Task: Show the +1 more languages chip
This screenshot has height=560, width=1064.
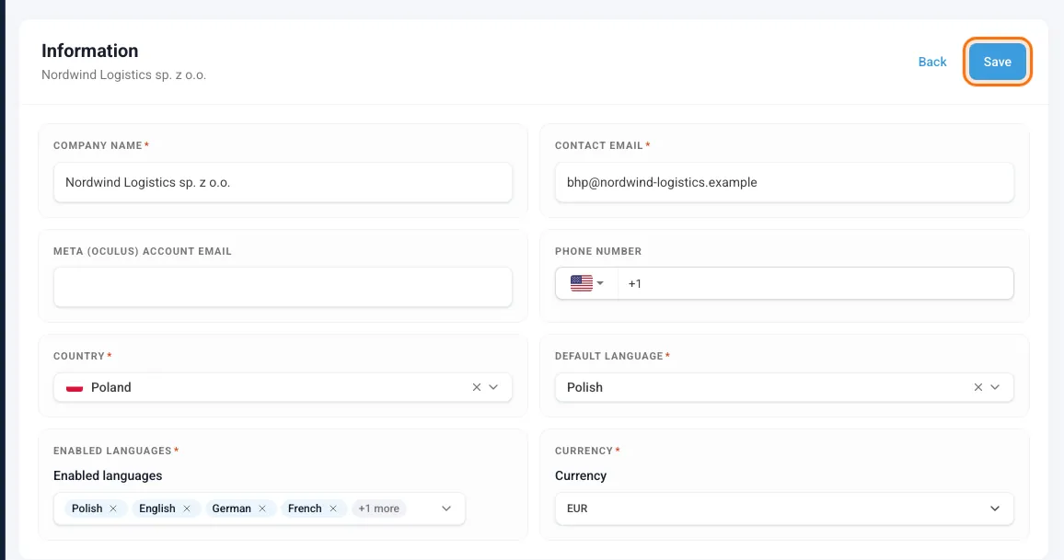Action: click(x=378, y=509)
